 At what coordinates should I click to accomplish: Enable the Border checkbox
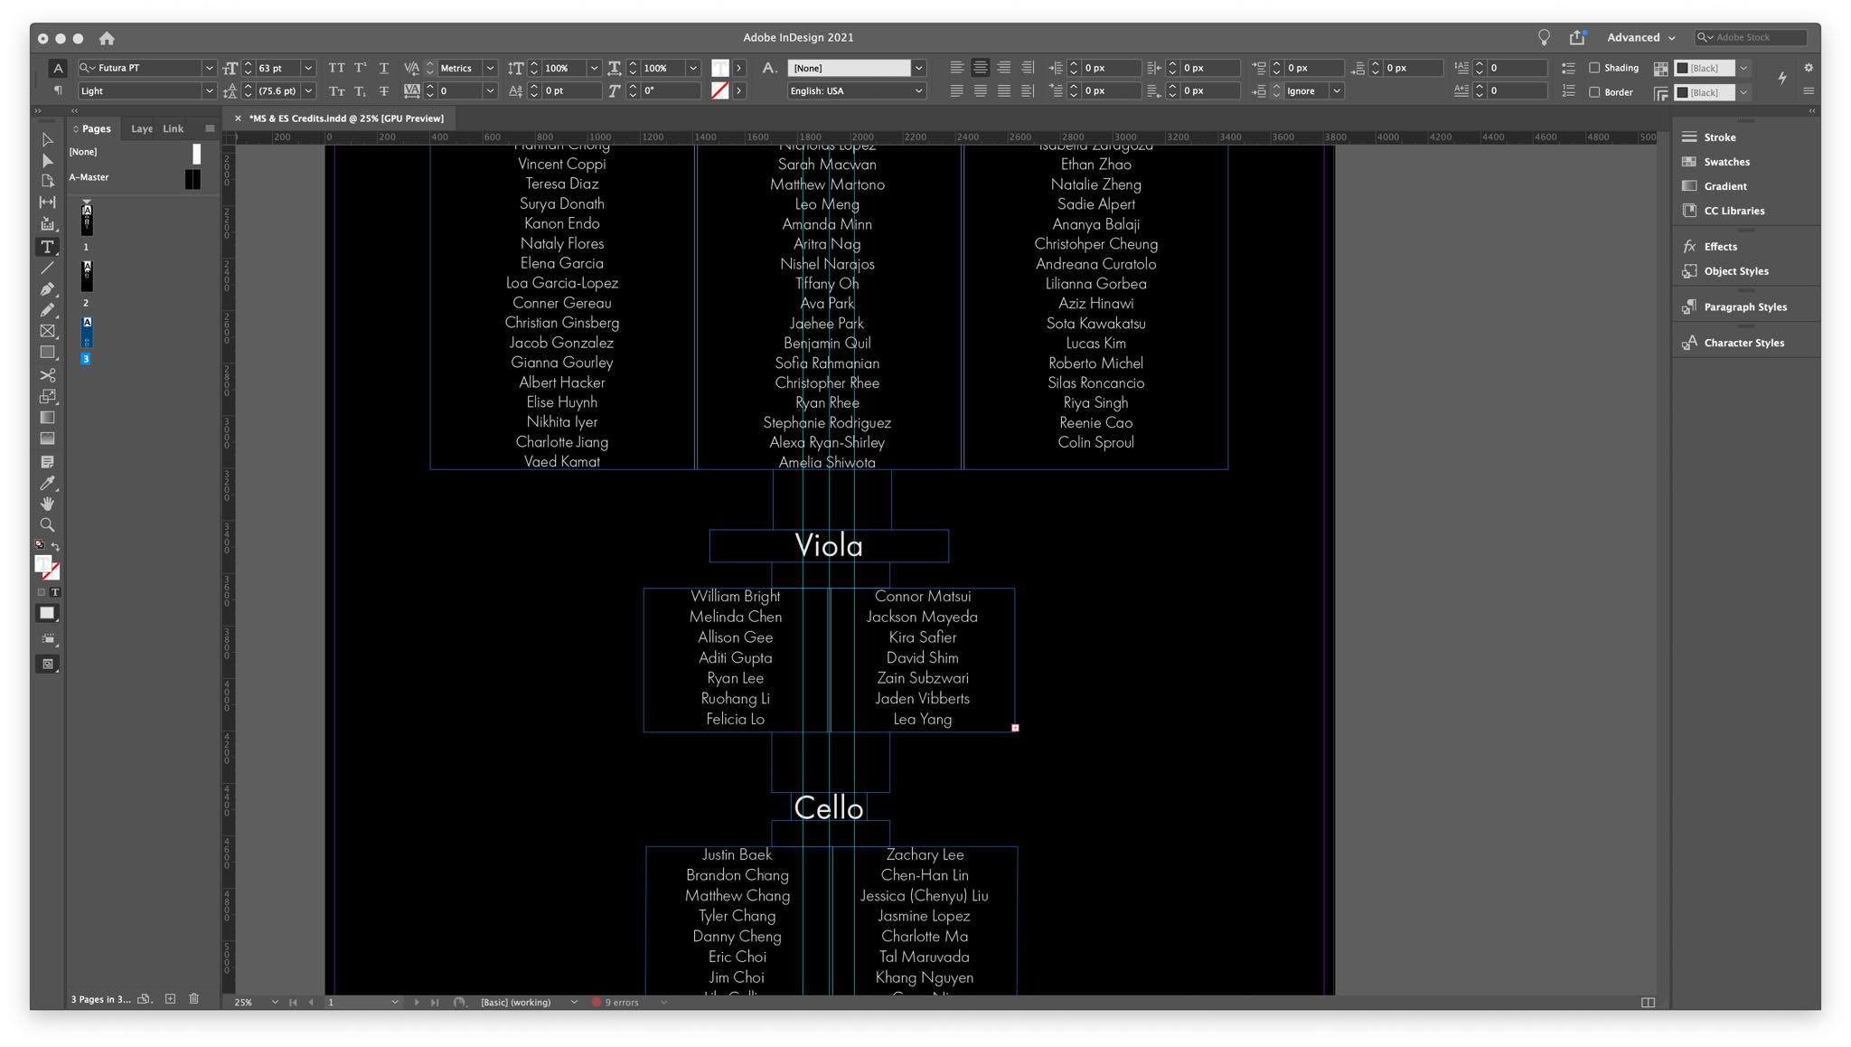pos(1594,92)
